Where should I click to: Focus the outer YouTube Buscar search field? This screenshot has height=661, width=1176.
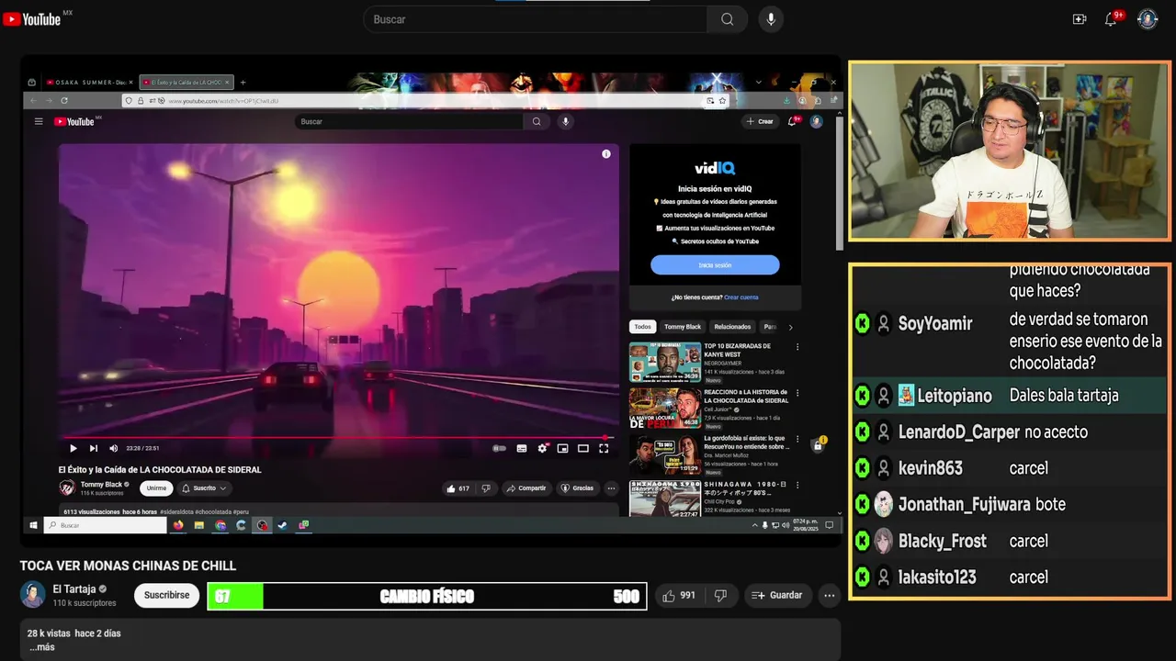coord(536,19)
